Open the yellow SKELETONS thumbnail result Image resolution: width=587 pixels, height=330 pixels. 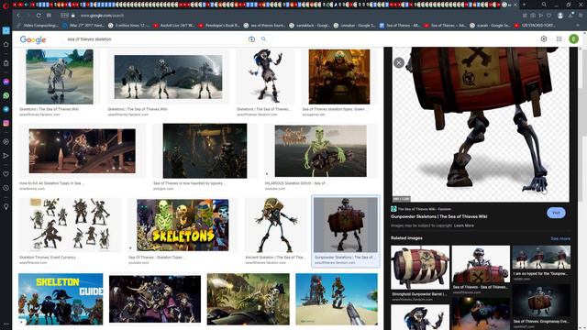click(183, 225)
